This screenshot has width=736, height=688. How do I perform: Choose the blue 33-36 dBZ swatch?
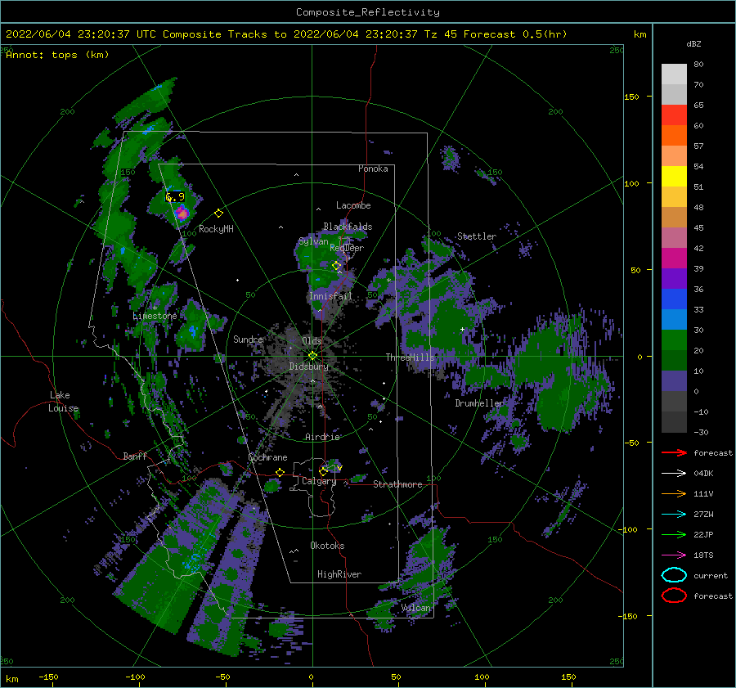674,299
